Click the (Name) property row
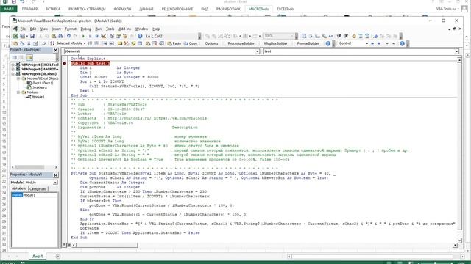 coord(35,195)
